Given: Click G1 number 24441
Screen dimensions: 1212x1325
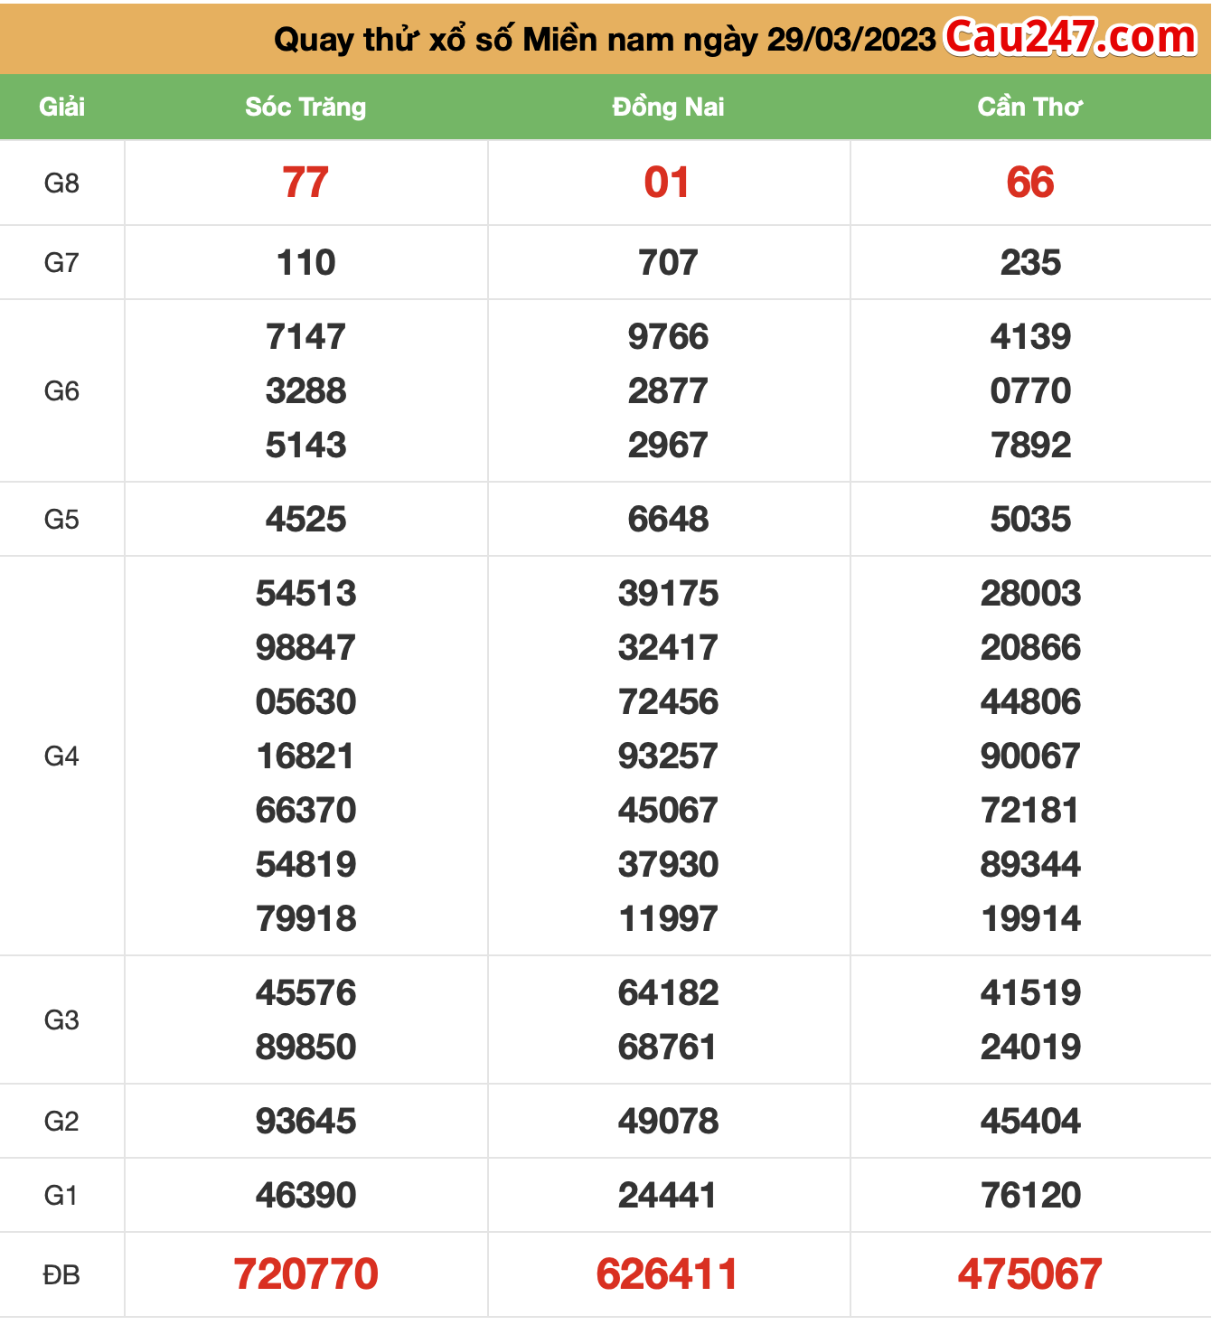Looking at the screenshot, I should (x=668, y=1196).
